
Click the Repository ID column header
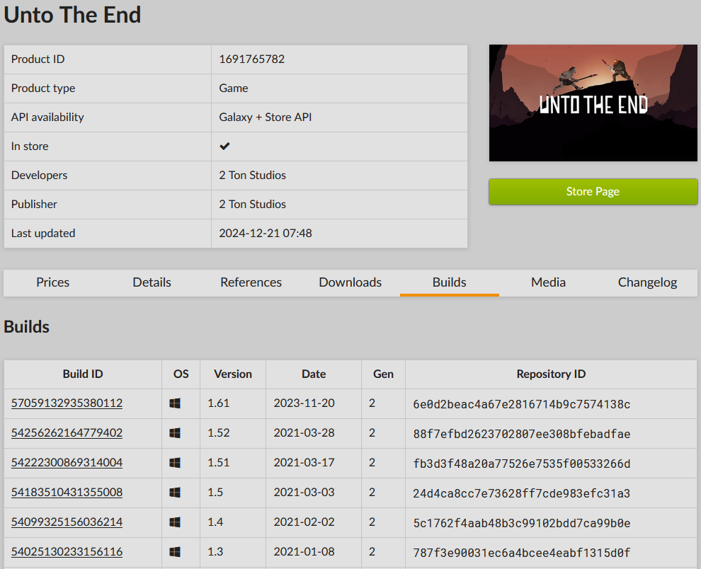[551, 374]
